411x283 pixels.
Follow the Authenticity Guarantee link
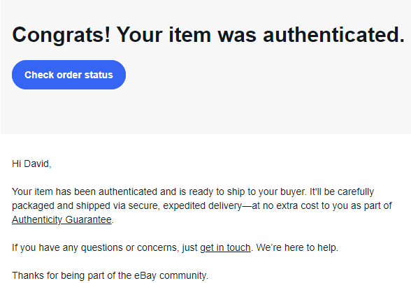click(x=62, y=219)
